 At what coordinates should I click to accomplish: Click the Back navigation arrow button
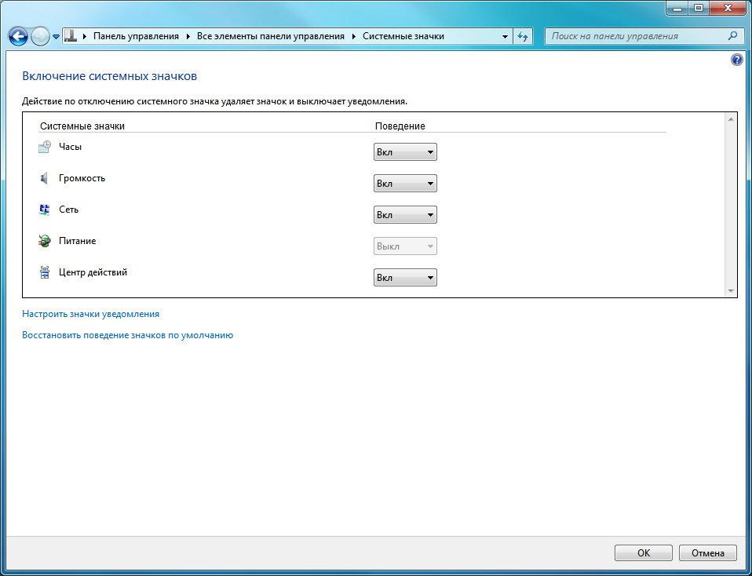(18, 36)
